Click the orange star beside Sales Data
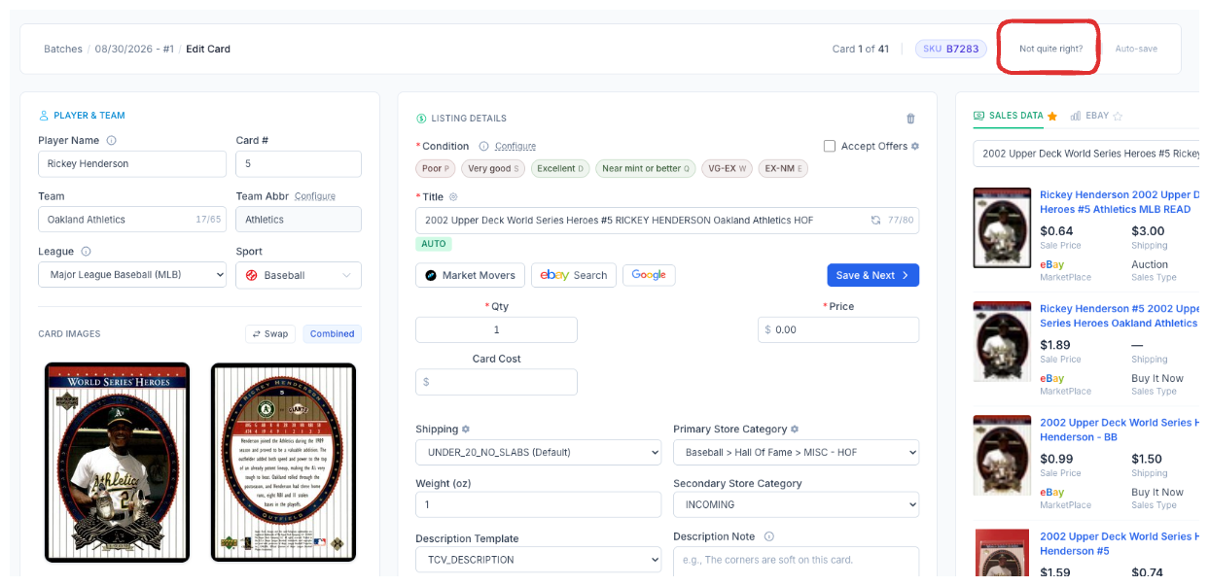 click(1052, 116)
